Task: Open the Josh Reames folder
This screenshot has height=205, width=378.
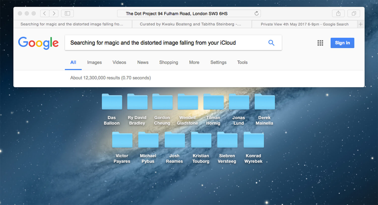Action: [x=174, y=140]
